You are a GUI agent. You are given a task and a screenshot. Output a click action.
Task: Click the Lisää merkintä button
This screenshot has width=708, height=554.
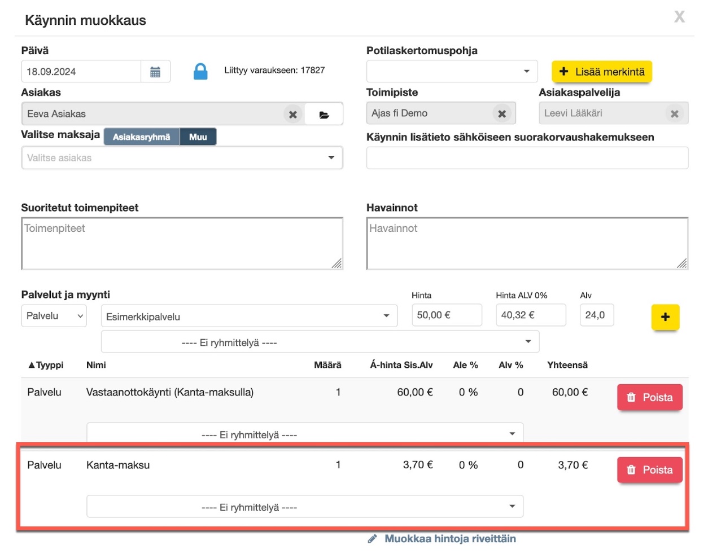(x=602, y=72)
